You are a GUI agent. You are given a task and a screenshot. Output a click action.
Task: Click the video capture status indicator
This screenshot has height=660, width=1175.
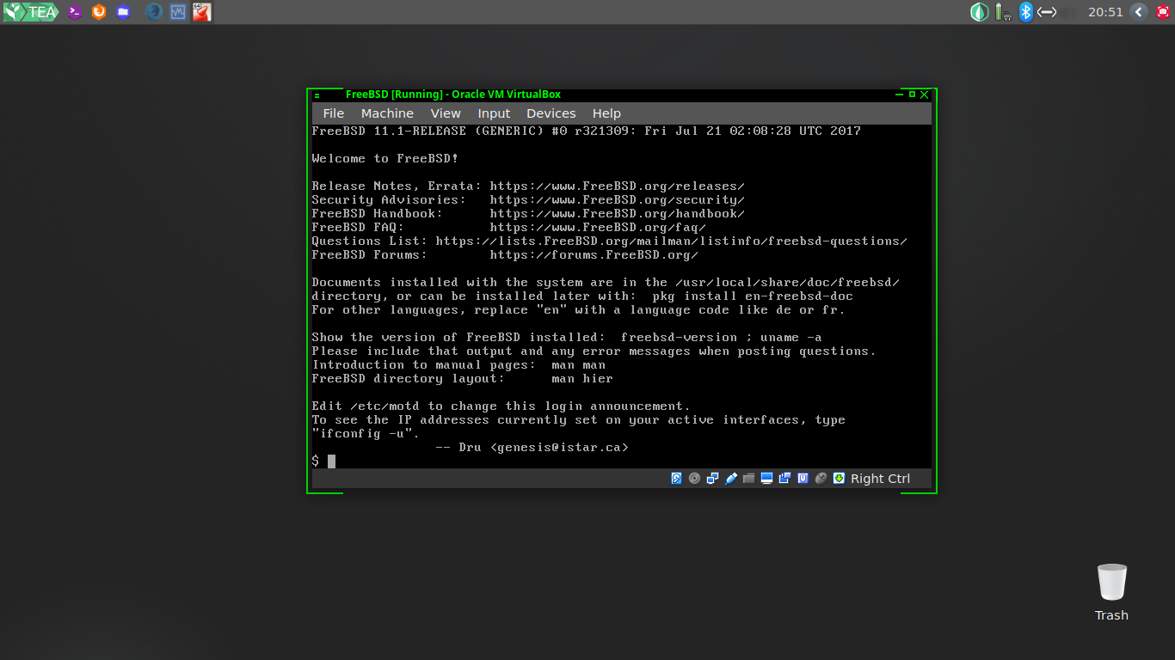click(x=784, y=479)
